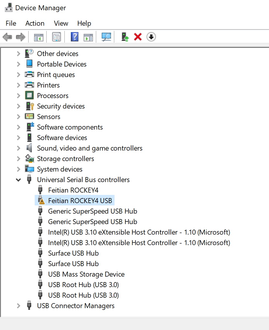This screenshot has width=269, height=330.
Task: Select the second Generic SuperSpeed USB Hub
Action: tap(92, 222)
